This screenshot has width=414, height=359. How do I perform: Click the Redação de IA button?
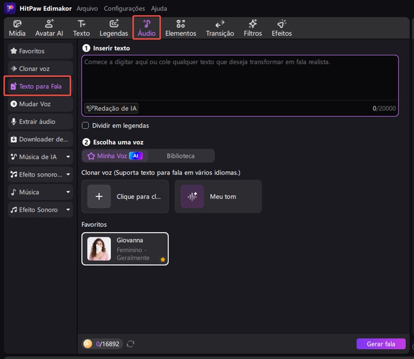pyautogui.click(x=111, y=108)
